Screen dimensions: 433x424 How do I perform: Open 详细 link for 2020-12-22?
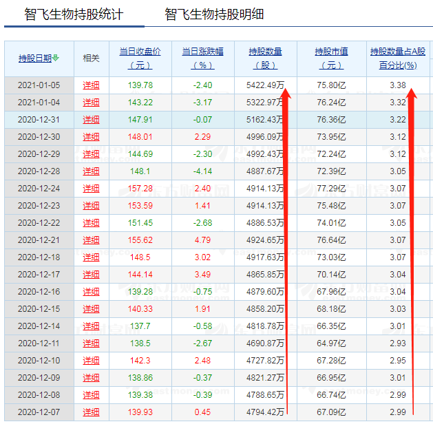click(x=91, y=223)
